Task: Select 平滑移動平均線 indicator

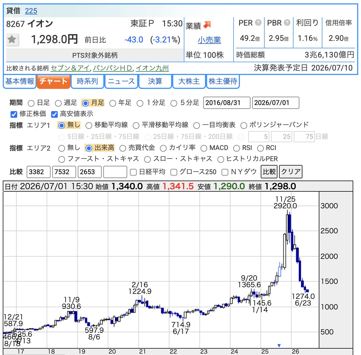Action: click(x=136, y=126)
